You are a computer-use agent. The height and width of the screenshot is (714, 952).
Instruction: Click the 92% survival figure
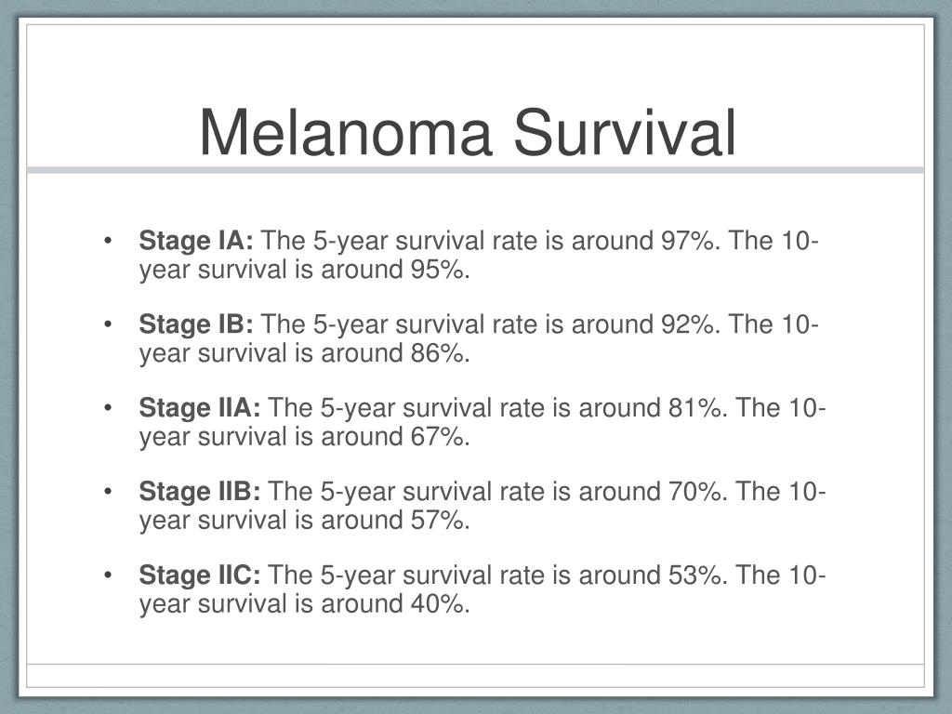coord(687,324)
